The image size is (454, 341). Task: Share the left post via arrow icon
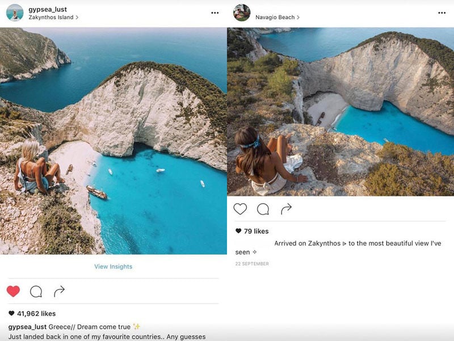pyautogui.click(x=59, y=292)
